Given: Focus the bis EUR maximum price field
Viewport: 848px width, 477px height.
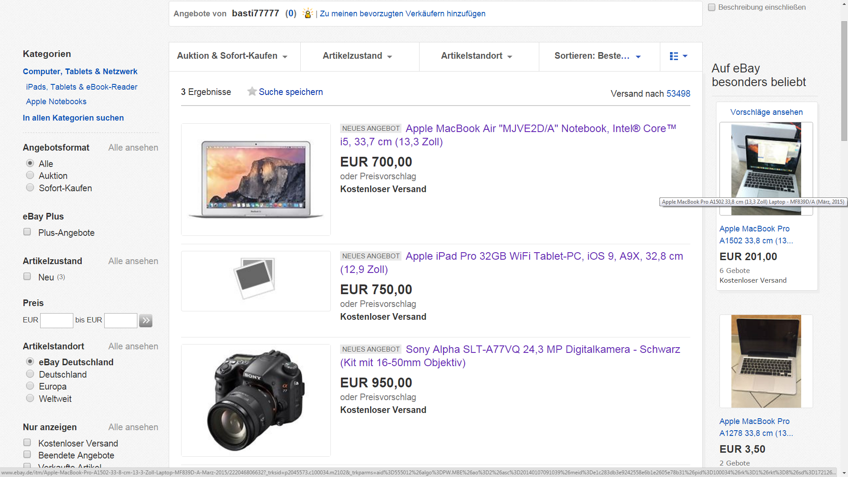Looking at the screenshot, I should [121, 320].
